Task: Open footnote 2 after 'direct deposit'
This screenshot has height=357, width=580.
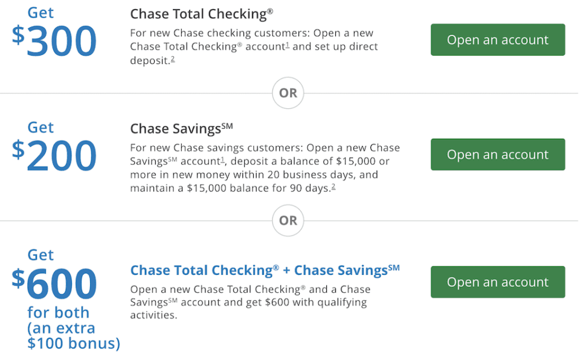Action: click(x=172, y=59)
